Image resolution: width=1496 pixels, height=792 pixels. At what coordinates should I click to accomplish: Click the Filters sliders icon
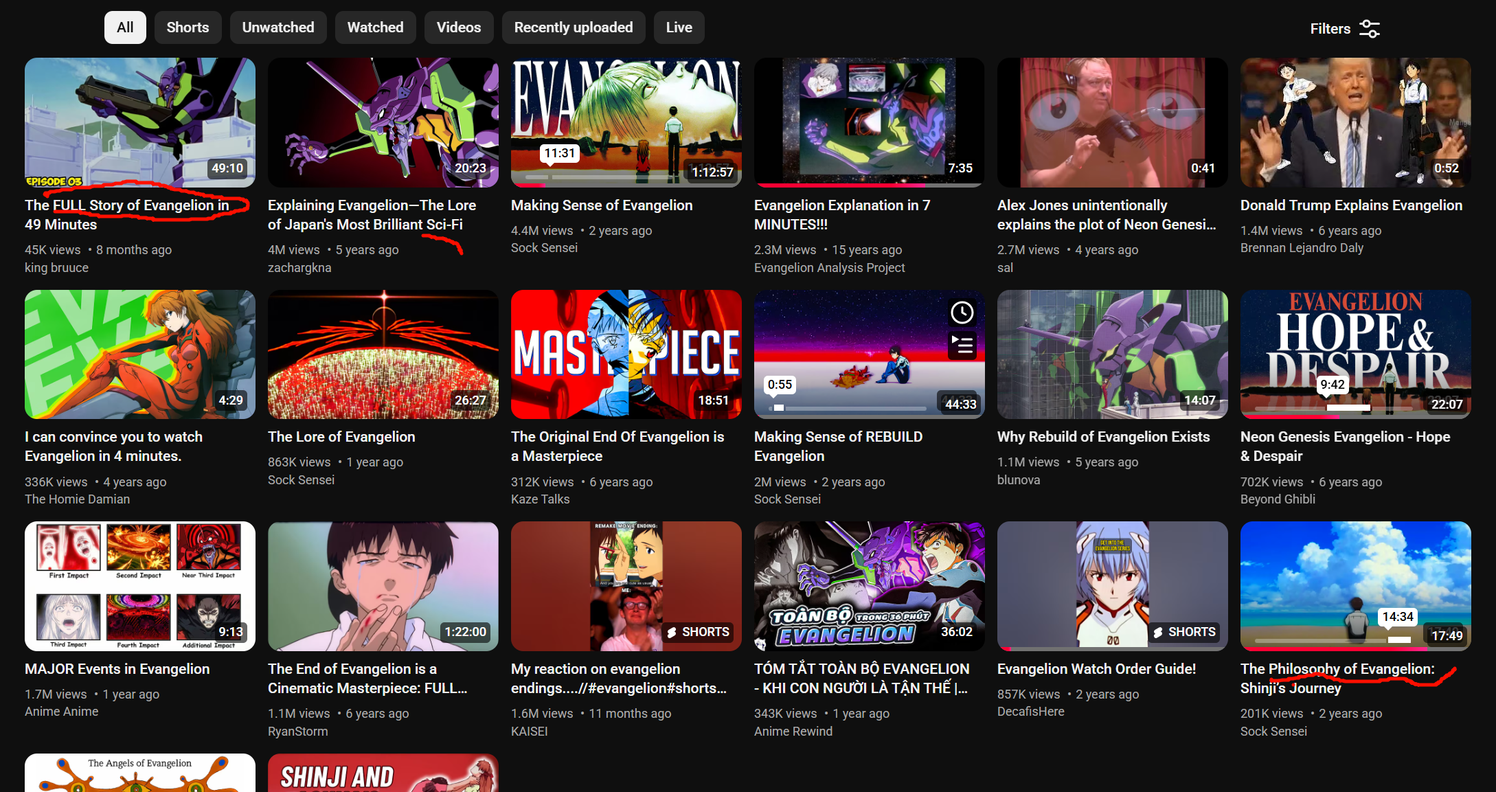point(1369,29)
